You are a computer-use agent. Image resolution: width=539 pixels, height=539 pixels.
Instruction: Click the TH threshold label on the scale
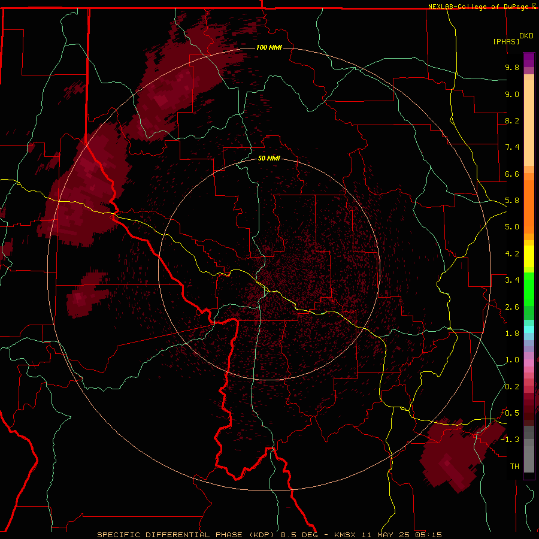(x=514, y=467)
